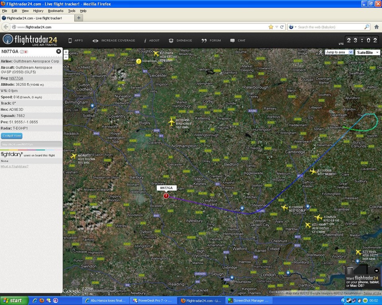Click the map zoom out minus button
The width and height of the screenshot is (382, 305).
[66, 58]
